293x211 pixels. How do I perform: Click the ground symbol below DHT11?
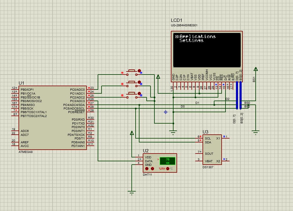click(x=132, y=192)
